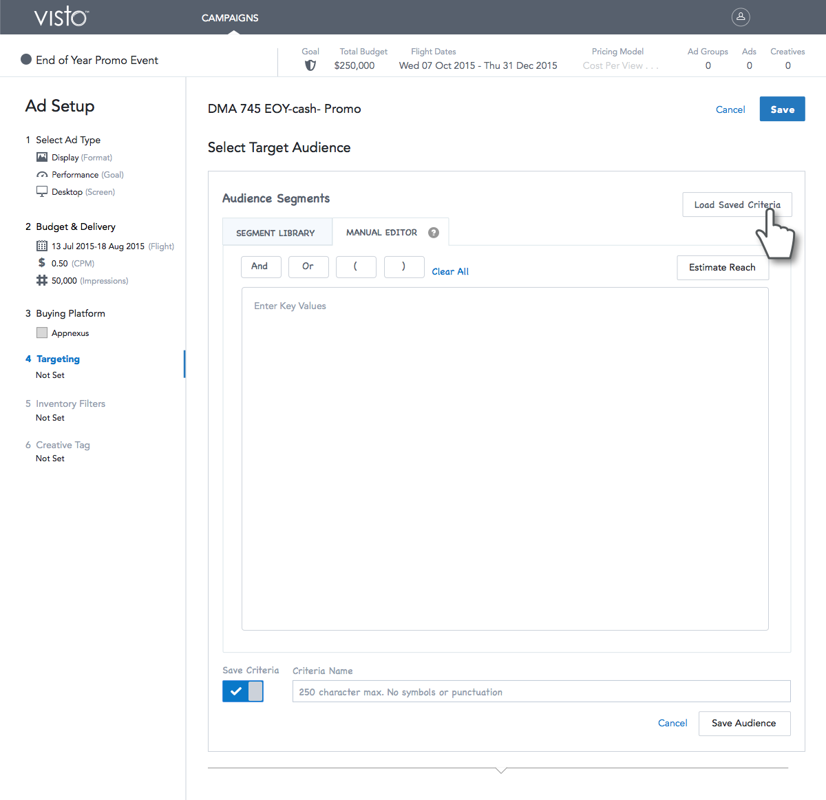This screenshot has width=826, height=800.
Task: Click the user profile icon
Action: (741, 17)
